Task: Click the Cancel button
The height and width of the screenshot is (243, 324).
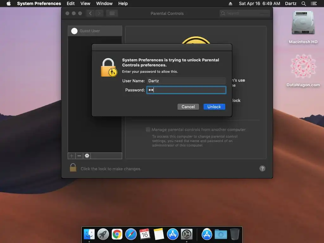Action: [x=188, y=107]
